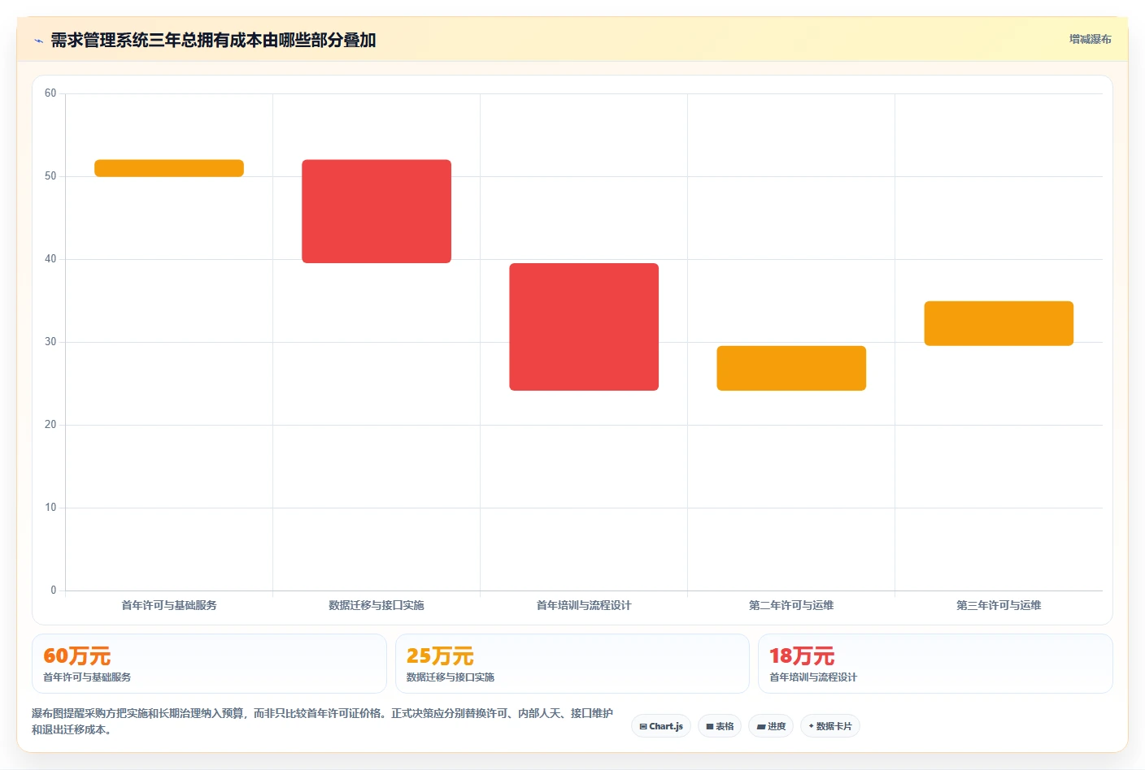The width and height of the screenshot is (1145, 770).
Task: Click y-axis value 50
Action: tap(50, 176)
